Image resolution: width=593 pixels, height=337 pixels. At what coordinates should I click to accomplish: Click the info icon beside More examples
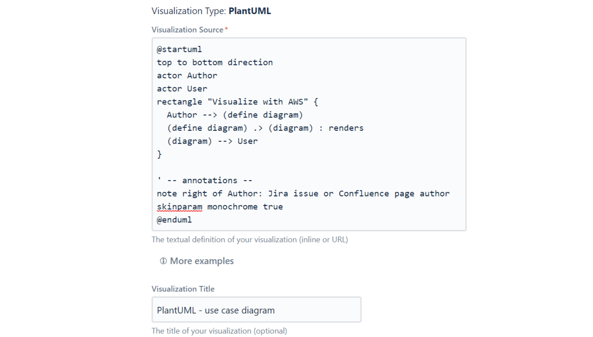coord(163,261)
